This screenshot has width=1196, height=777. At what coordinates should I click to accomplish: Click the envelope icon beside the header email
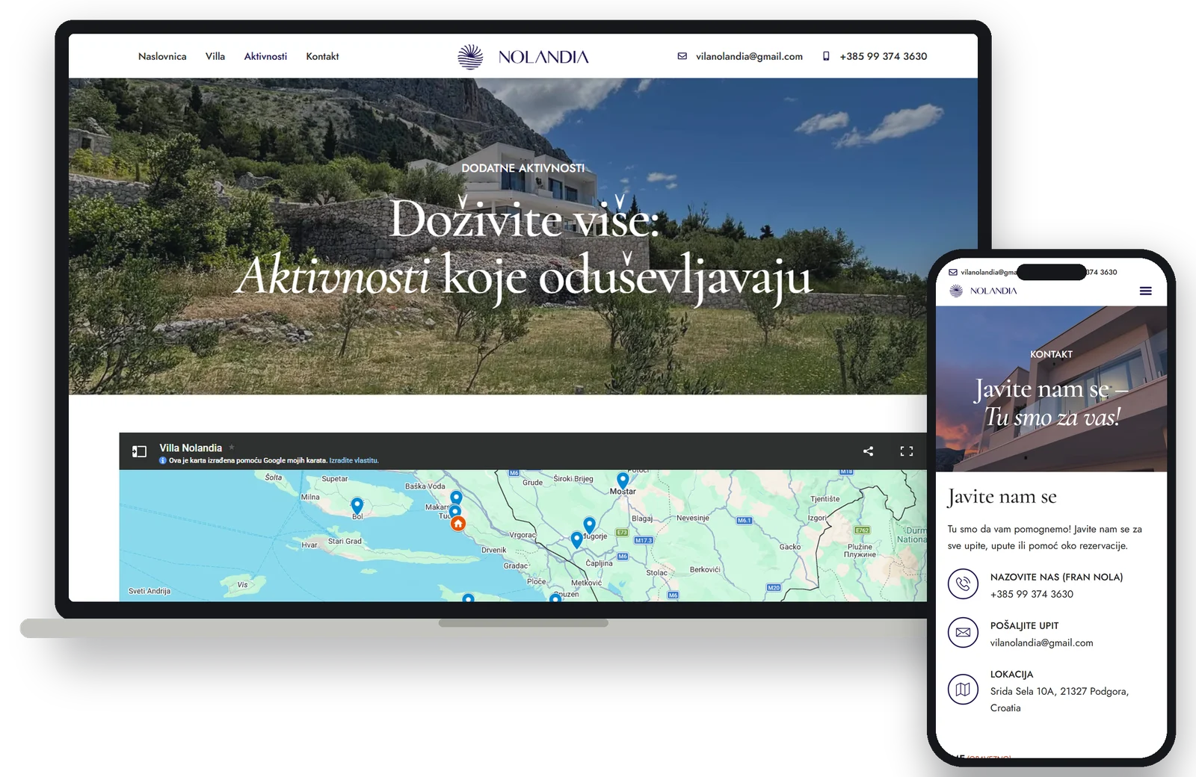(682, 56)
